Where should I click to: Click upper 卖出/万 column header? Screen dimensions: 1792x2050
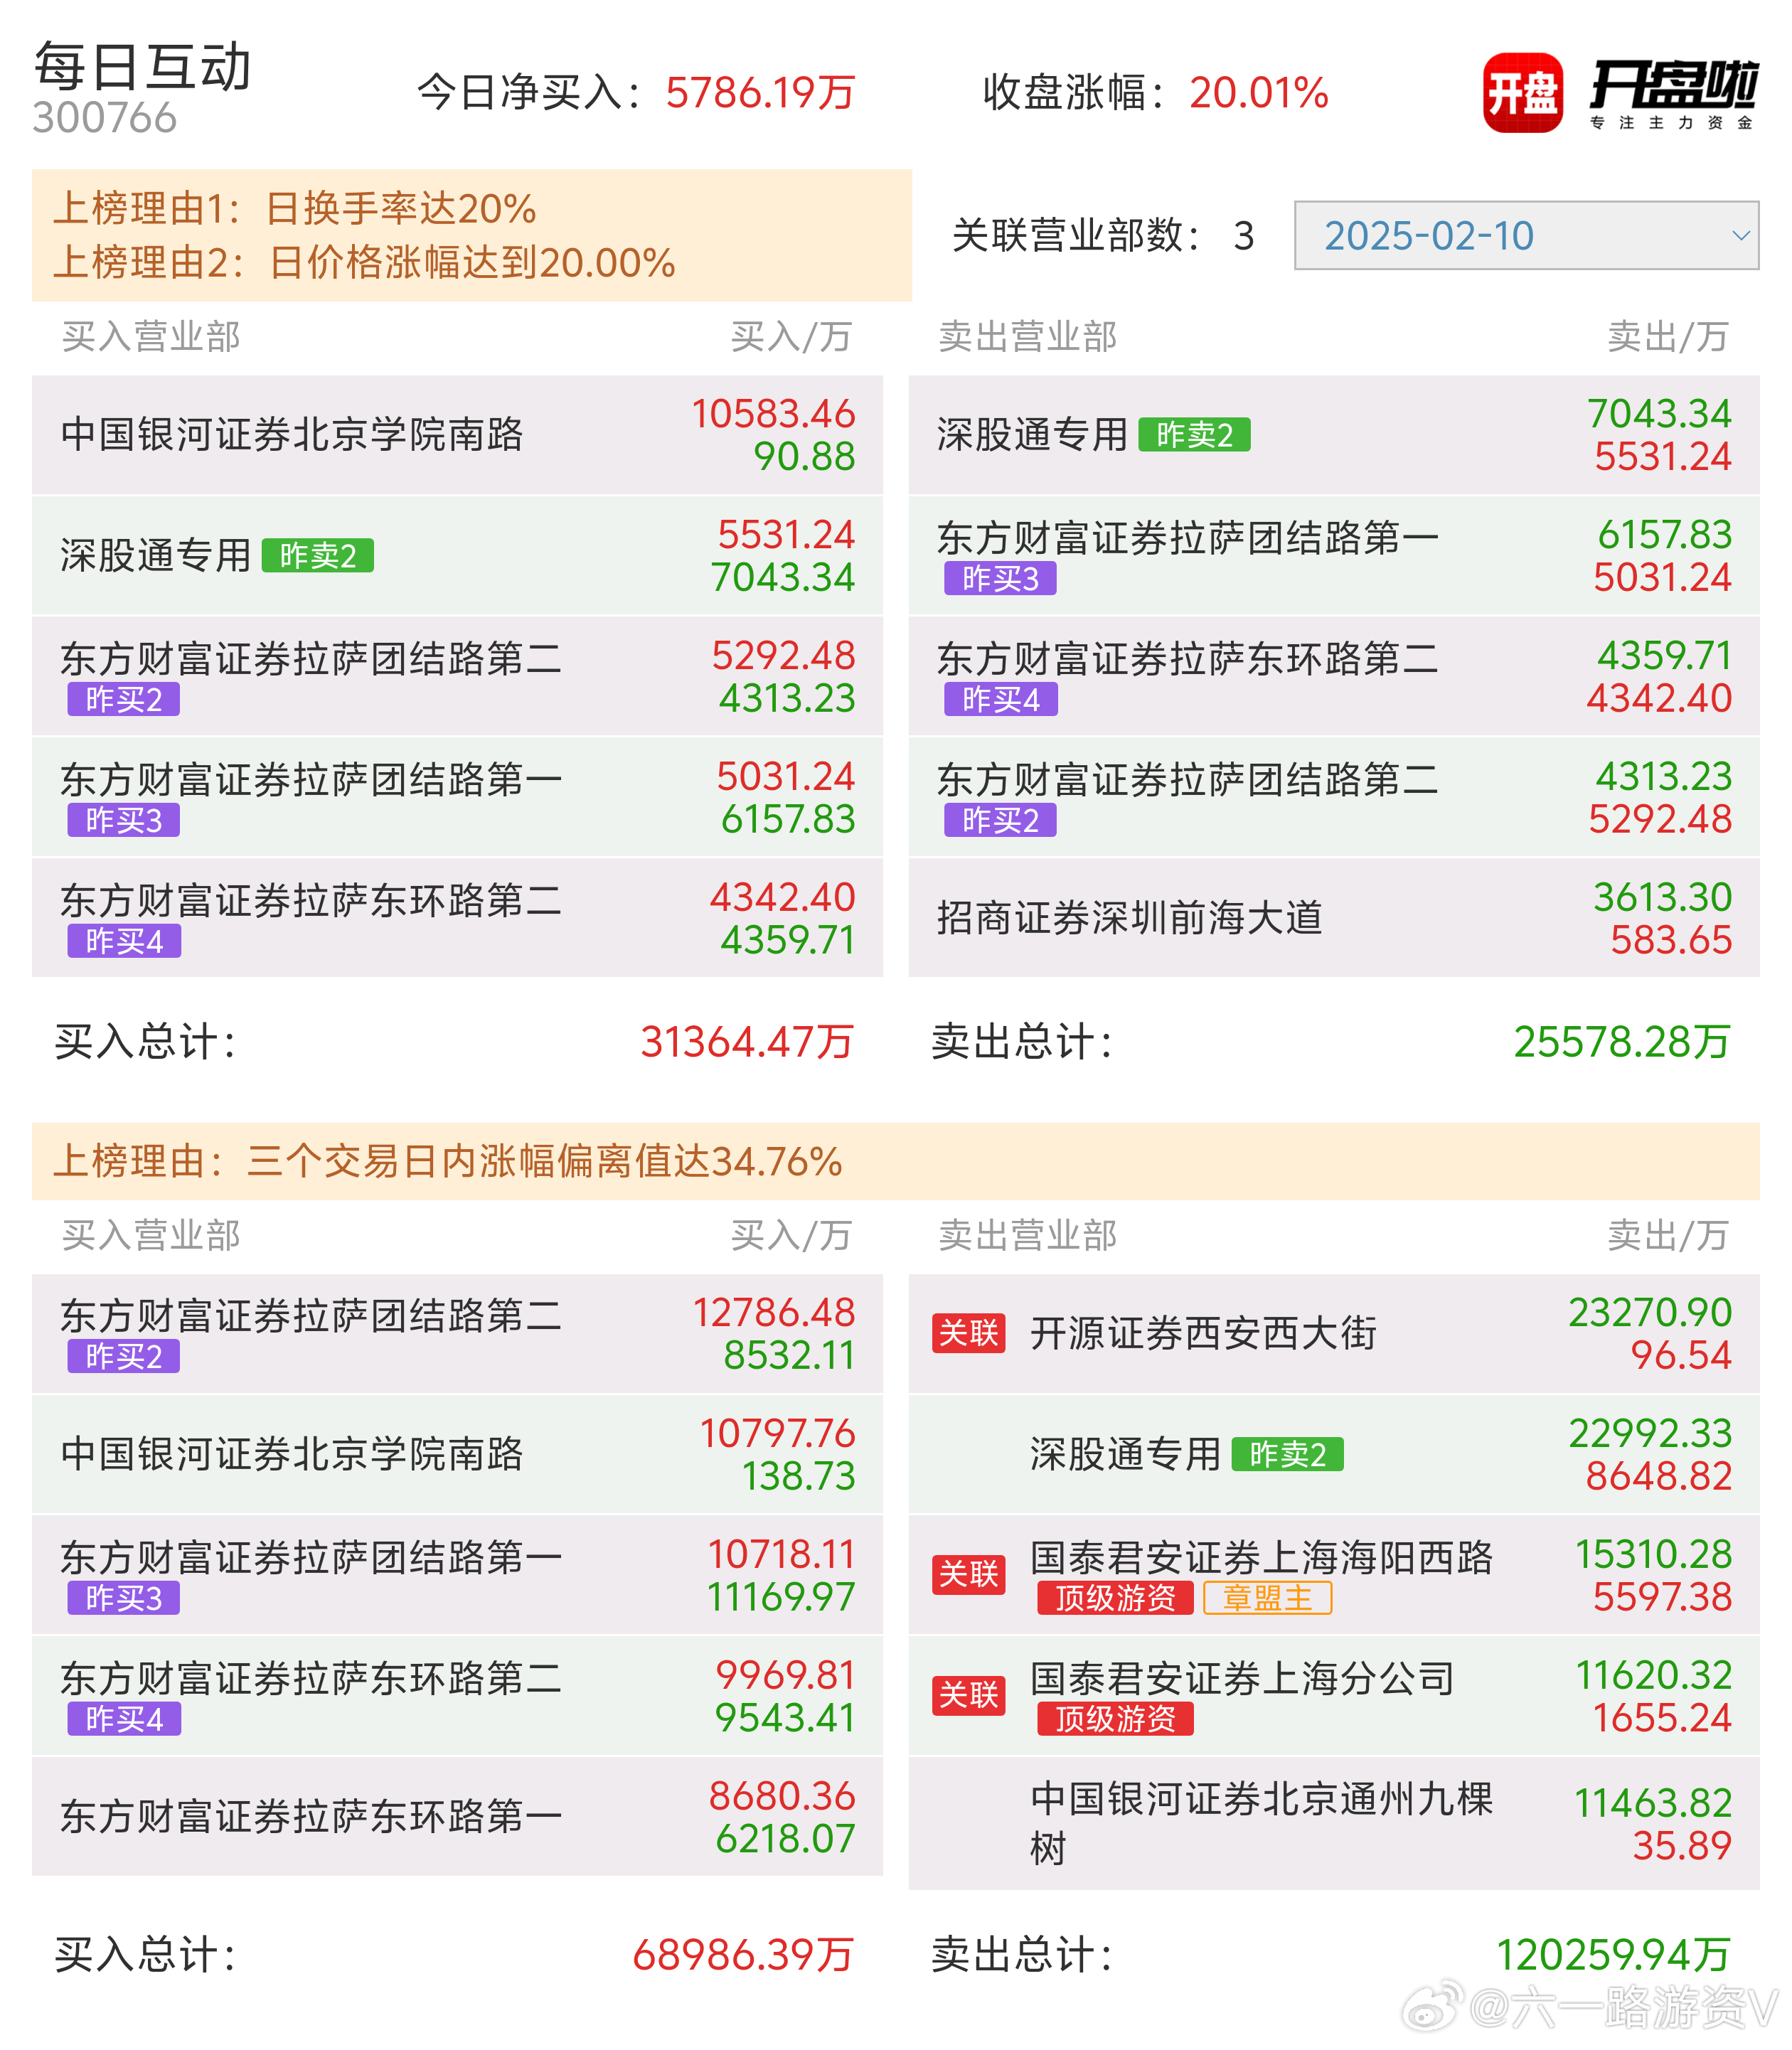(x=1668, y=337)
